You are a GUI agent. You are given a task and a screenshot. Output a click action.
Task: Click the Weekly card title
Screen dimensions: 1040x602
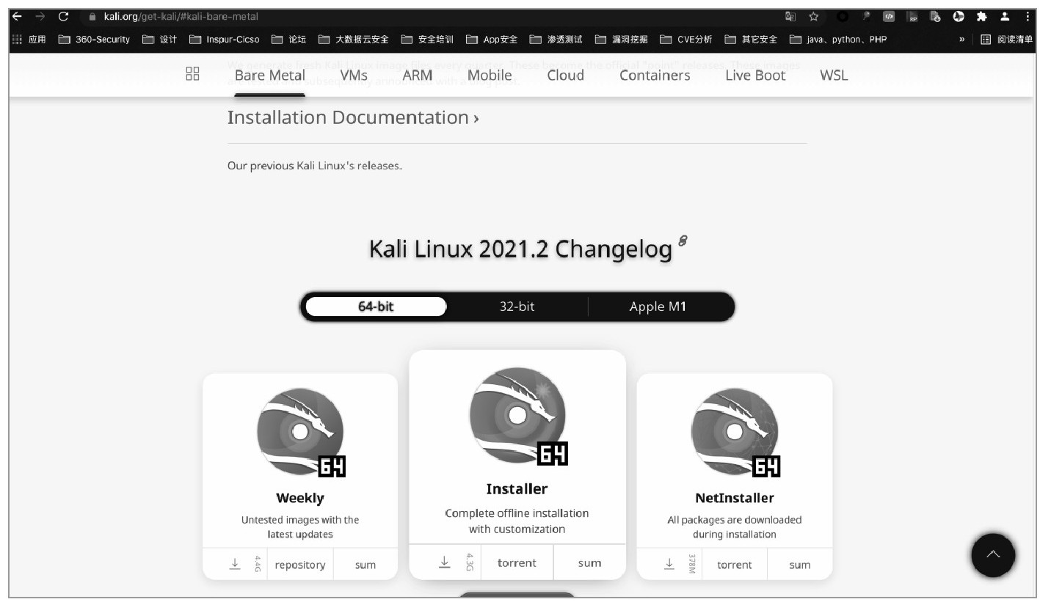[300, 498]
